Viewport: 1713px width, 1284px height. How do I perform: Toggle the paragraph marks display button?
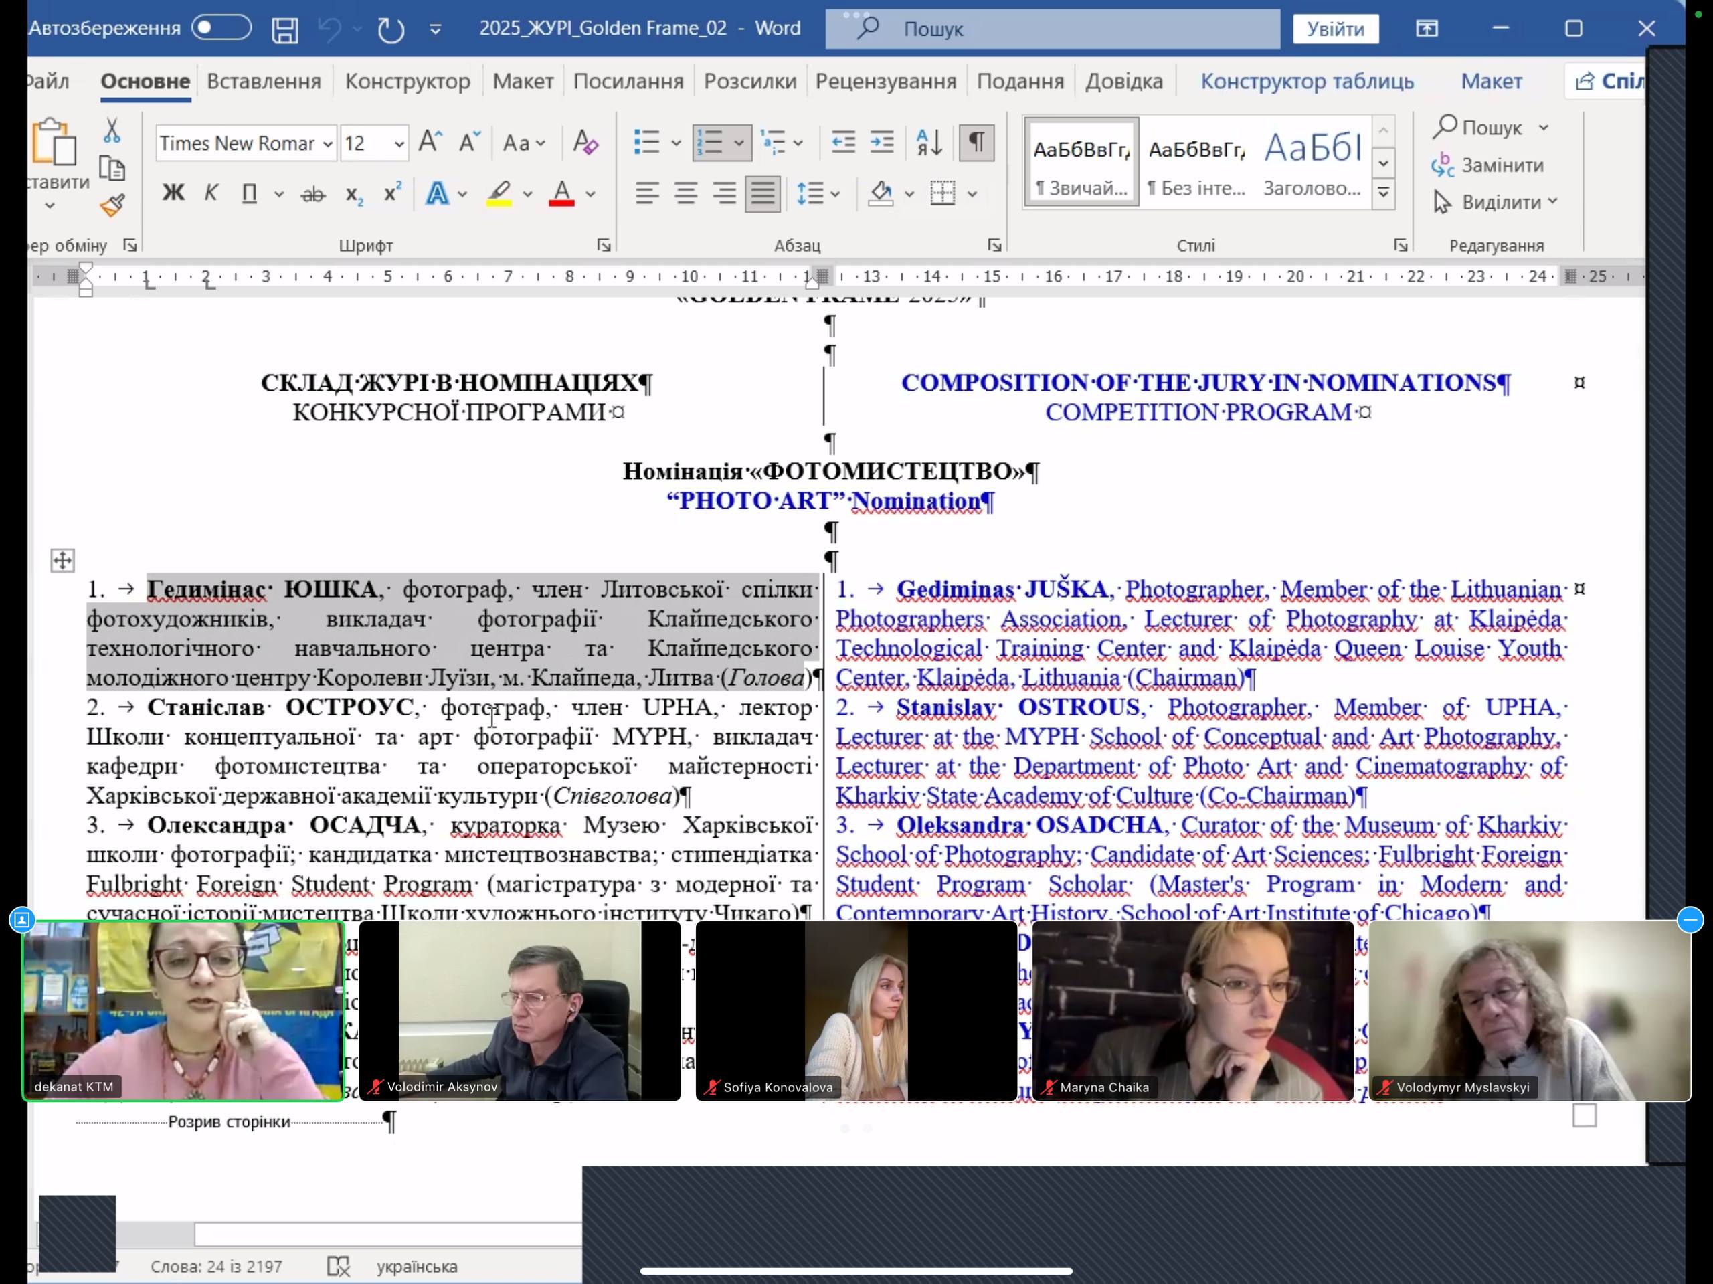976,143
